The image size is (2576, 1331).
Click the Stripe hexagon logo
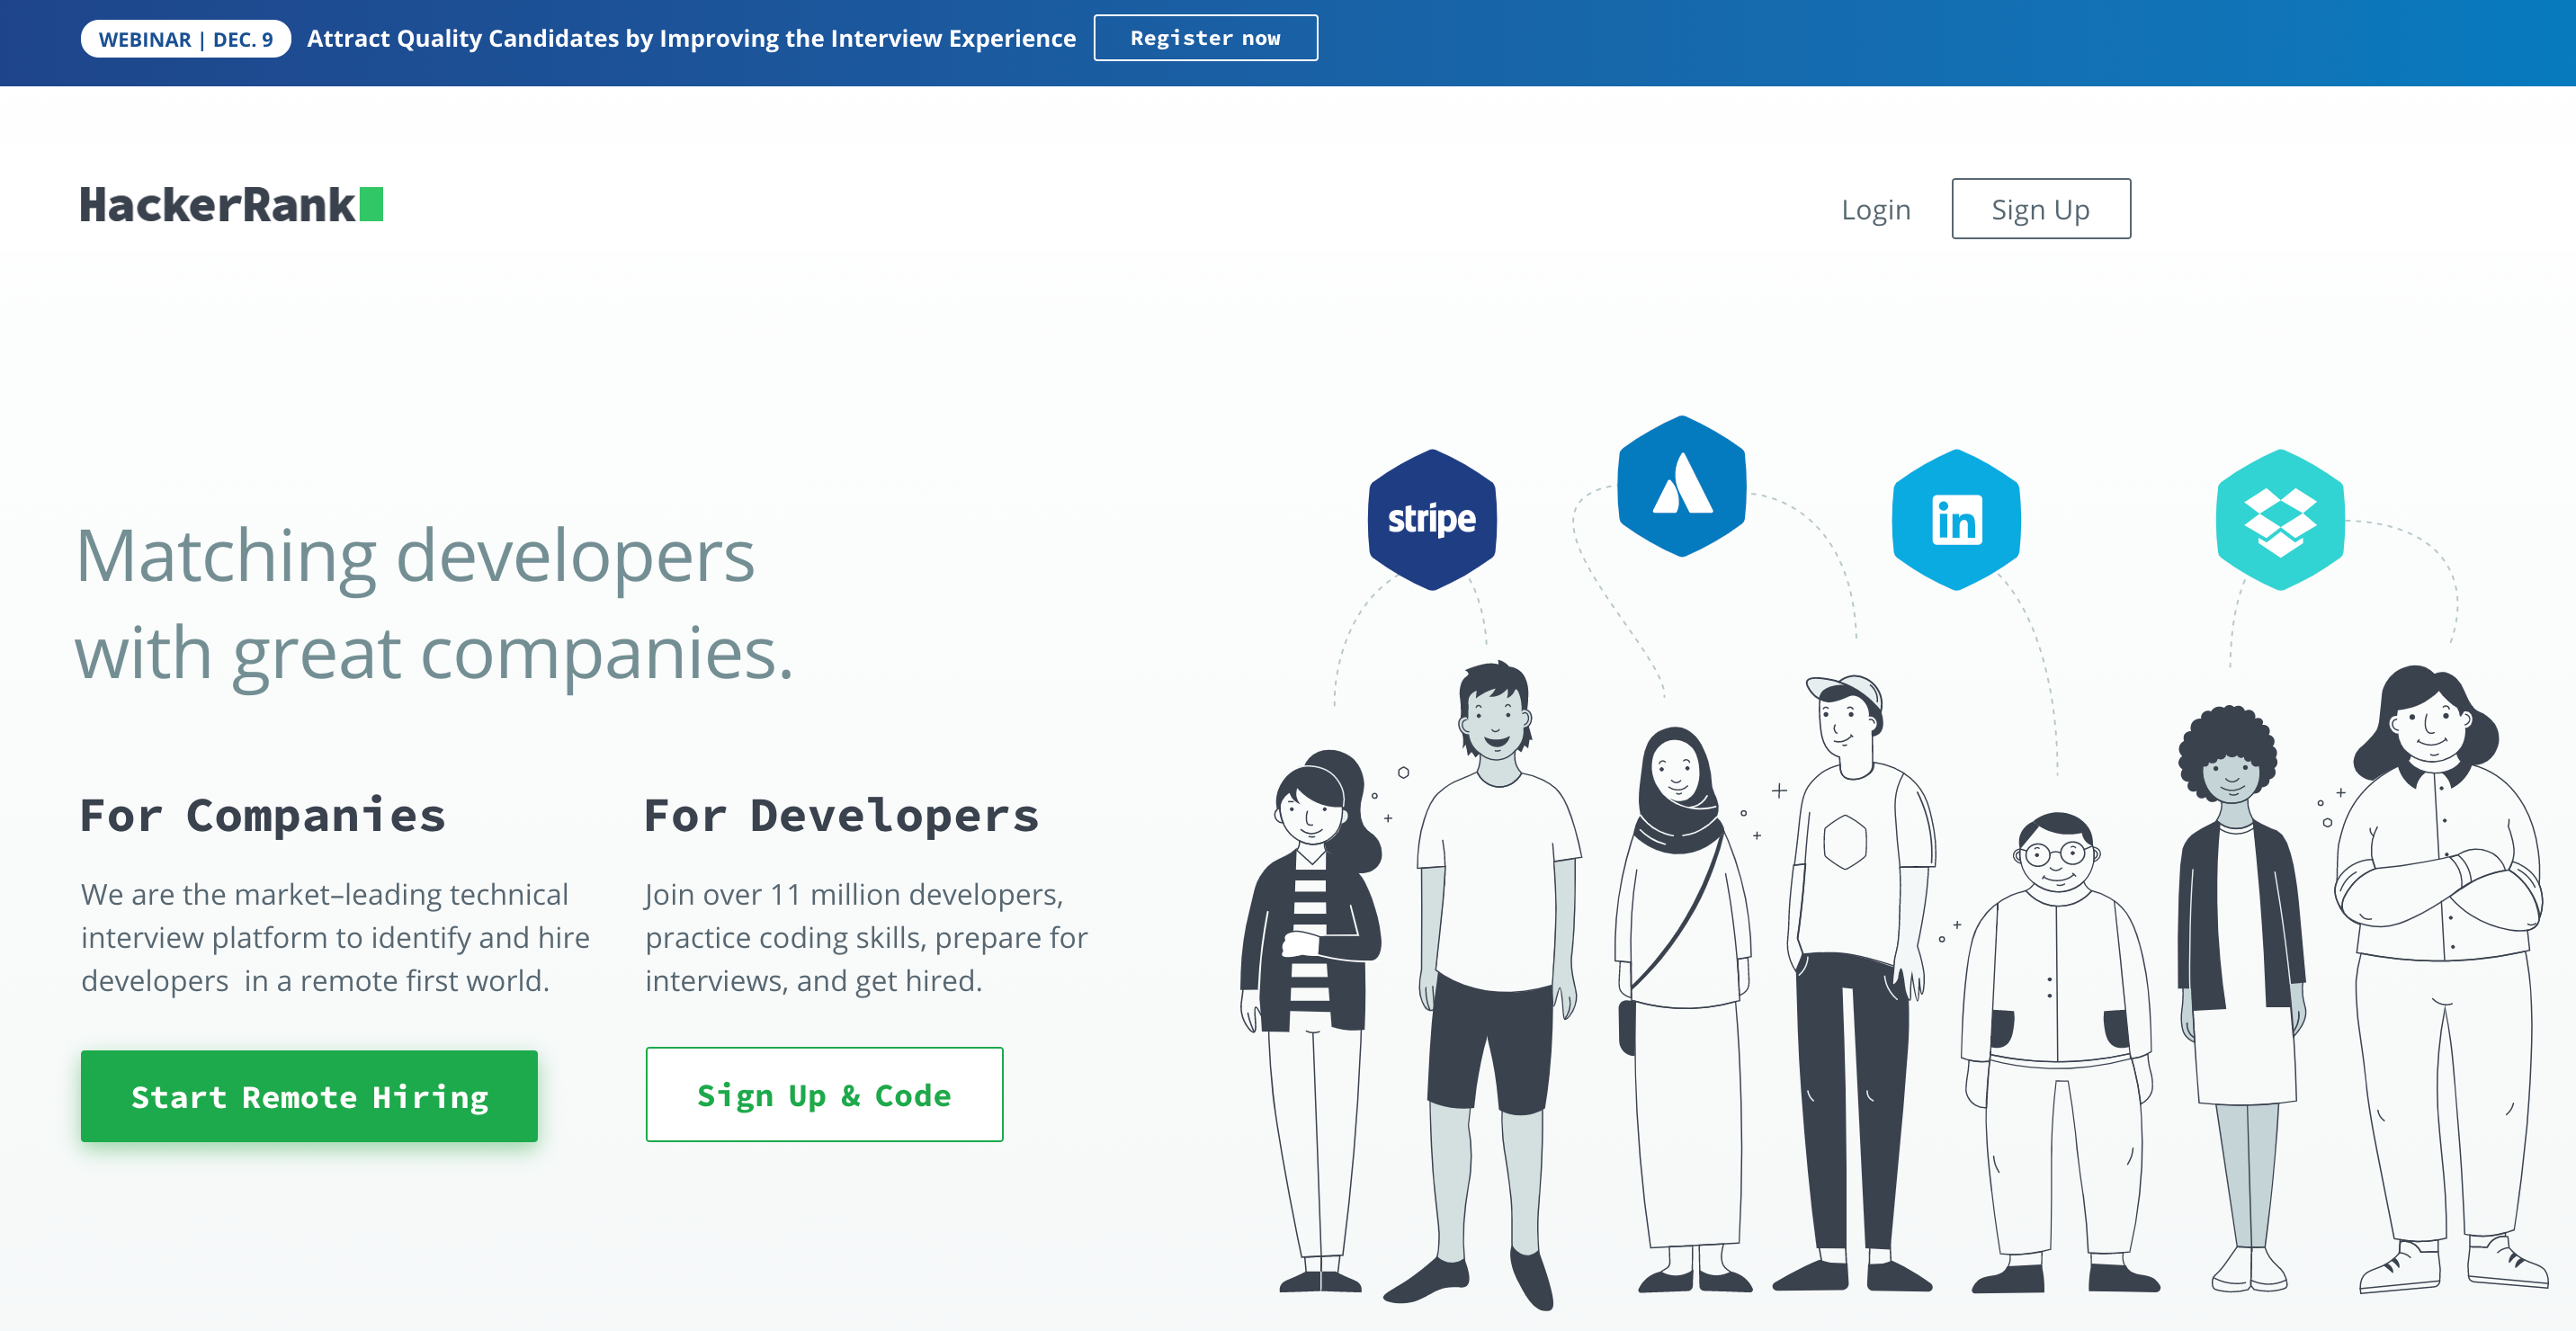[x=1431, y=519]
